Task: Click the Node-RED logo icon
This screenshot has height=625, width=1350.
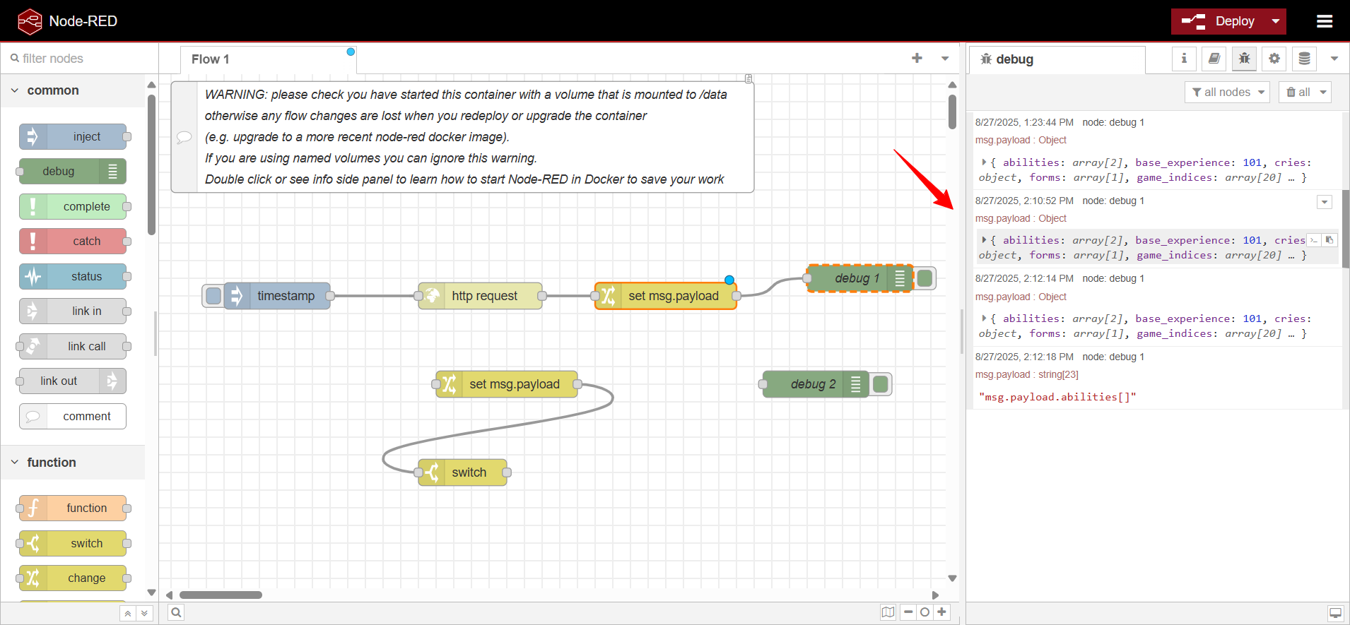Action: point(30,21)
